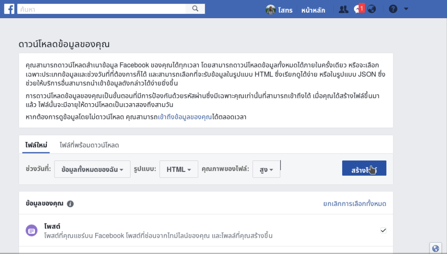Click the purple โพสต์ category icon
The width and height of the screenshot is (447, 254).
pos(31,230)
